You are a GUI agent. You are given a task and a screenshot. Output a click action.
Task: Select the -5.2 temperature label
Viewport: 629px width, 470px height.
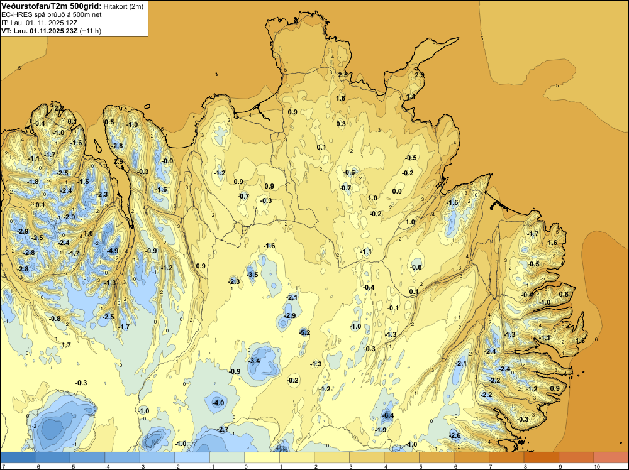click(x=304, y=332)
